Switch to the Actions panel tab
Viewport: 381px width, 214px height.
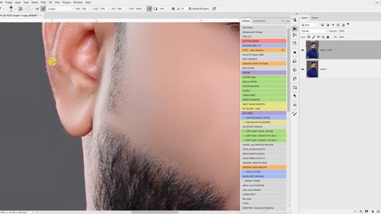coord(246,21)
